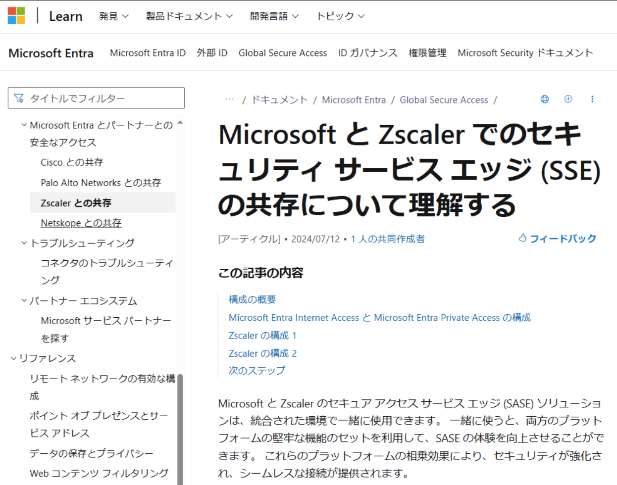The height and width of the screenshot is (485, 617).
Task: Open Cisco との共存 in the sidebar
Action: [72, 162]
